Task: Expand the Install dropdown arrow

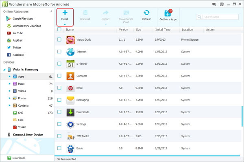Action: (65, 24)
